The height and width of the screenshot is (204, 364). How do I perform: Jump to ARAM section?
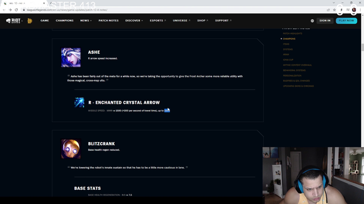(x=286, y=54)
